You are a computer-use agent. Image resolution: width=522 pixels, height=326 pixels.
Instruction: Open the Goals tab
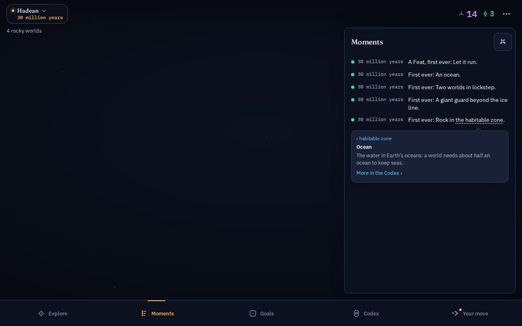point(261,313)
